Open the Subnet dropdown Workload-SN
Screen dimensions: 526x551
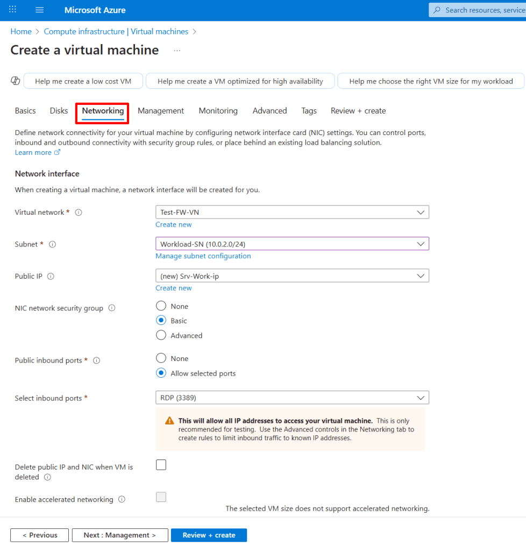(x=292, y=244)
